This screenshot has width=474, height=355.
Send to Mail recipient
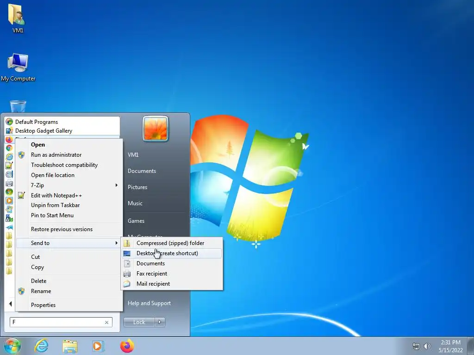(x=172, y=284)
